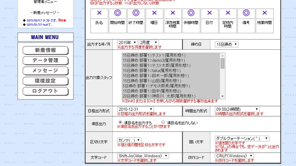Select 項目名を出力しない radio button

click(x=163, y=122)
